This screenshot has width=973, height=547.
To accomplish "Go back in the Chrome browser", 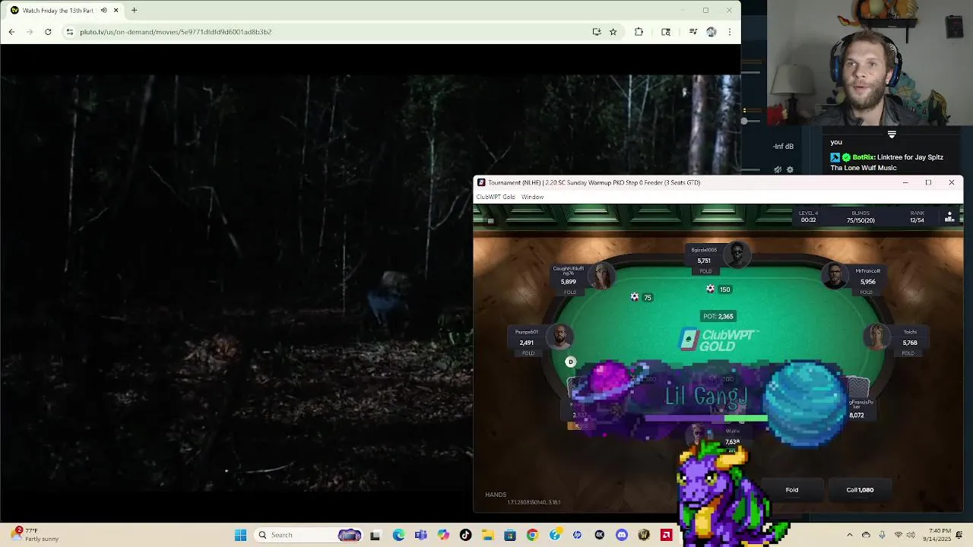I will tap(11, 32).
